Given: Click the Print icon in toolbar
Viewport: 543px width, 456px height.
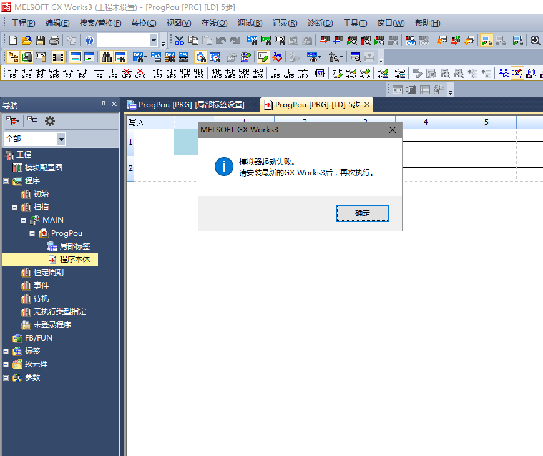Looking at the screenshot, I should [x=54, y=41].
